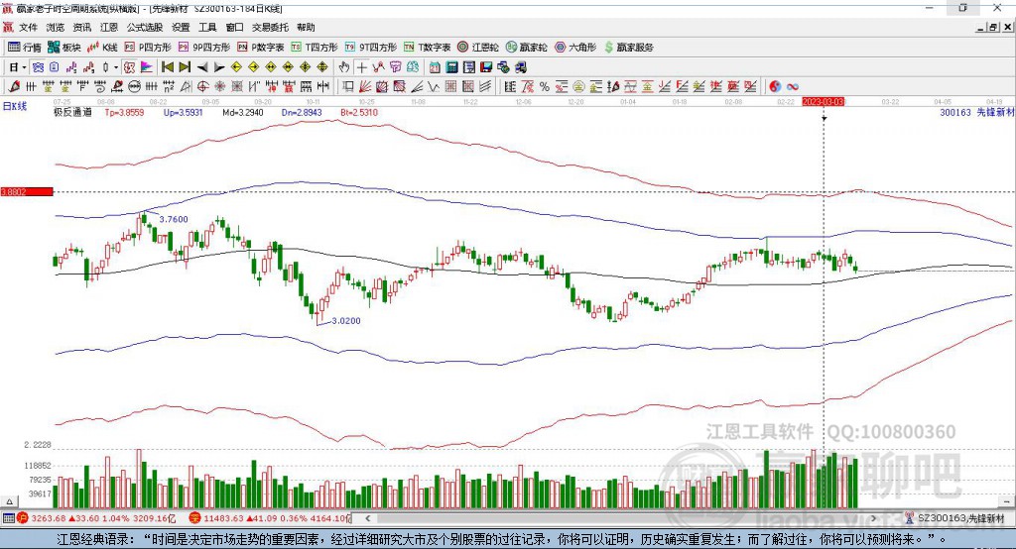Open the calculator icon
This screenshot has height=549, width=1016.
pyautogui.click(x=452, y=67)
